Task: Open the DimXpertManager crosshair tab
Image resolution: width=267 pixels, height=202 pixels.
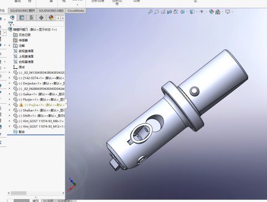Action: (42, 18)
